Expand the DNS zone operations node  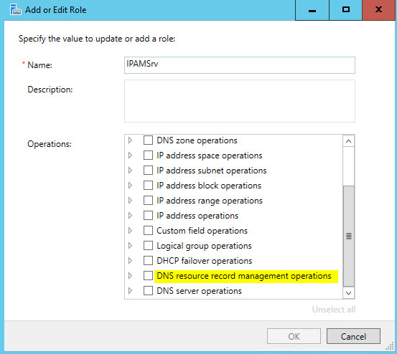(x=130, y=140)
